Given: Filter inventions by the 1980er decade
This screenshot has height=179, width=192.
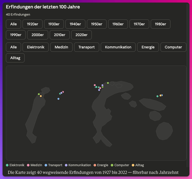Looking at the screenshot, I should coord(160,24).
